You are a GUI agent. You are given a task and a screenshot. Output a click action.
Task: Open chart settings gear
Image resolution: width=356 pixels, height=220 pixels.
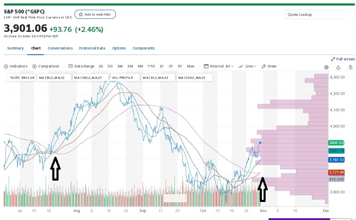tap(326, 67)
